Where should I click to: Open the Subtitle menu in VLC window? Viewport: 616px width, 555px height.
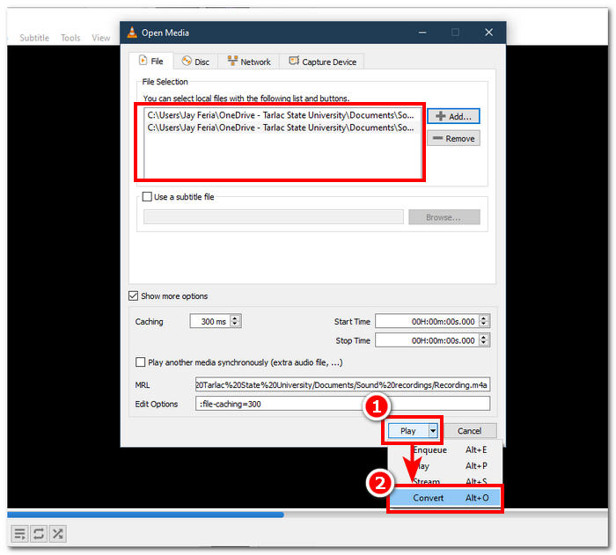34,38
